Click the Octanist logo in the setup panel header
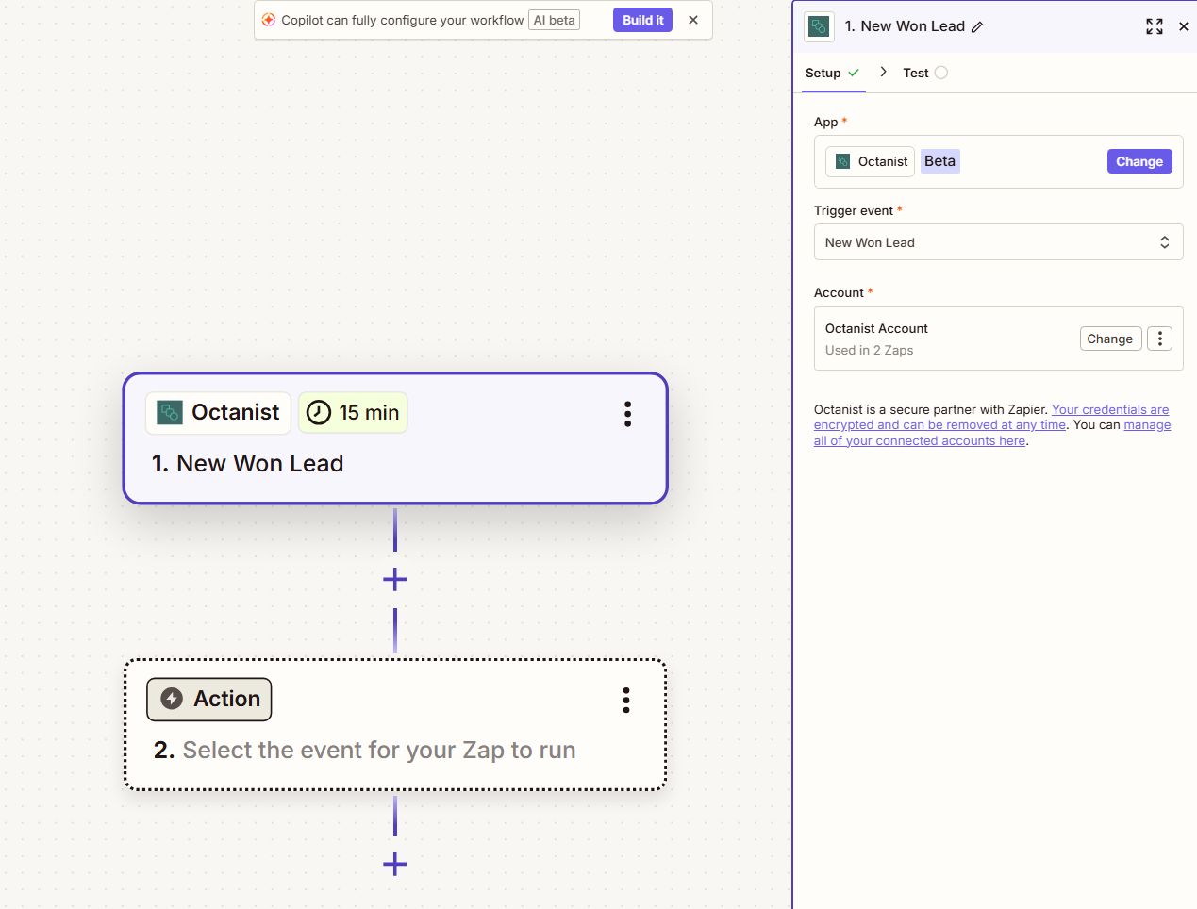This screenshot has width=1197, height=909. click(819, 26)
